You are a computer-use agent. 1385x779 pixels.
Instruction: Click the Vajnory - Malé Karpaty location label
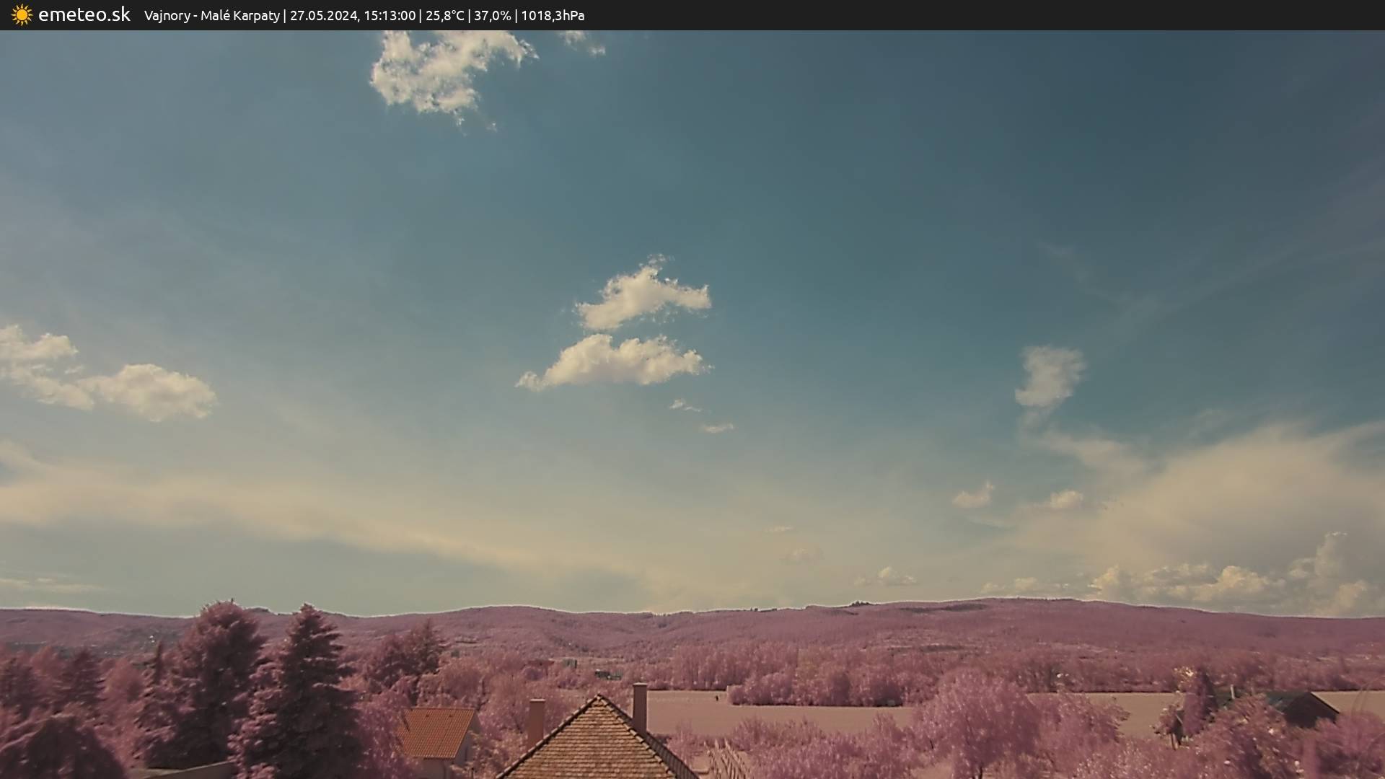[211, 15]
